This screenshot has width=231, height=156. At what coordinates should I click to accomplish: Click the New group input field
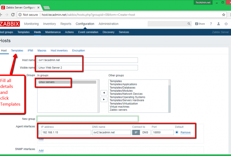click(x=87, y=119)
